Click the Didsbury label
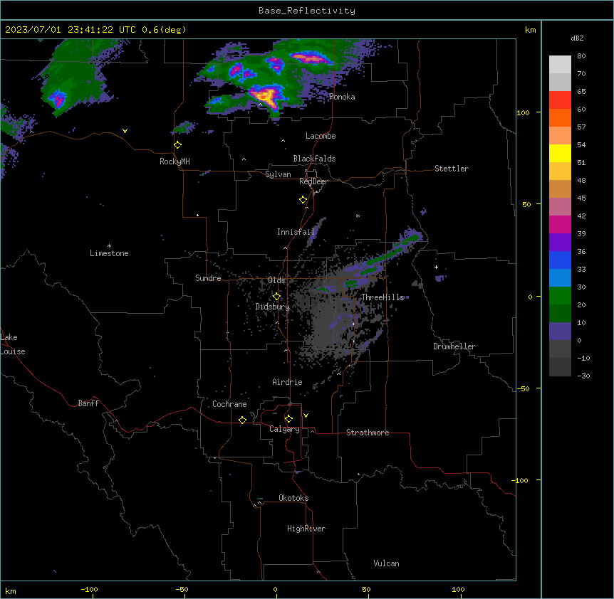The image size is (614, 599). [273, 307]
